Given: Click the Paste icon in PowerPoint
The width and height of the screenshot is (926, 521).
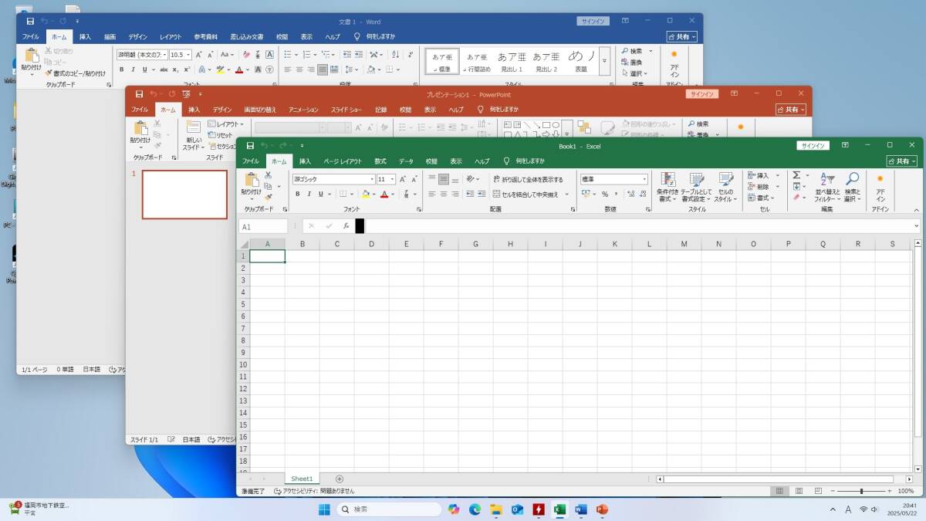Looking at the screenshot, I should (x=140, y=128).
